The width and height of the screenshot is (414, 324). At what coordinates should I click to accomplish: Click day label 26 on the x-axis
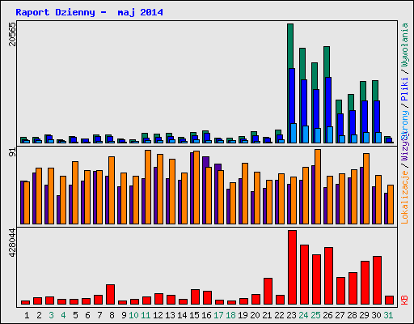(327, 315)
